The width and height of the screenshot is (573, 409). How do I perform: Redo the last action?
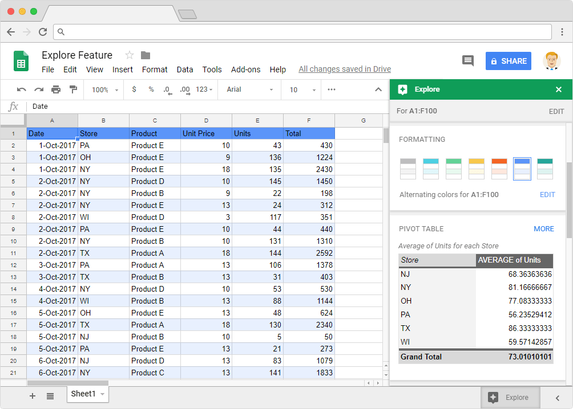[x=38, y=89]
